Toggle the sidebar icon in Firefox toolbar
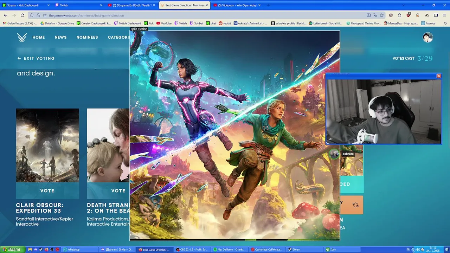 click(436, 15)
